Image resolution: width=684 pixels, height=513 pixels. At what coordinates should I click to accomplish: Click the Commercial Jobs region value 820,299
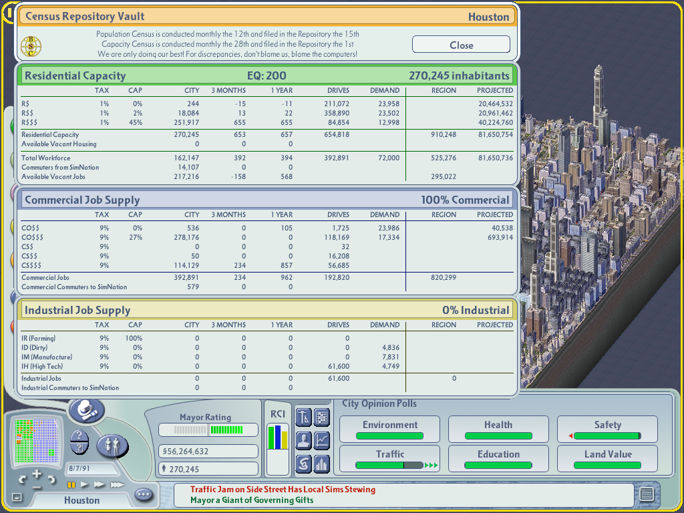(444, 277)
